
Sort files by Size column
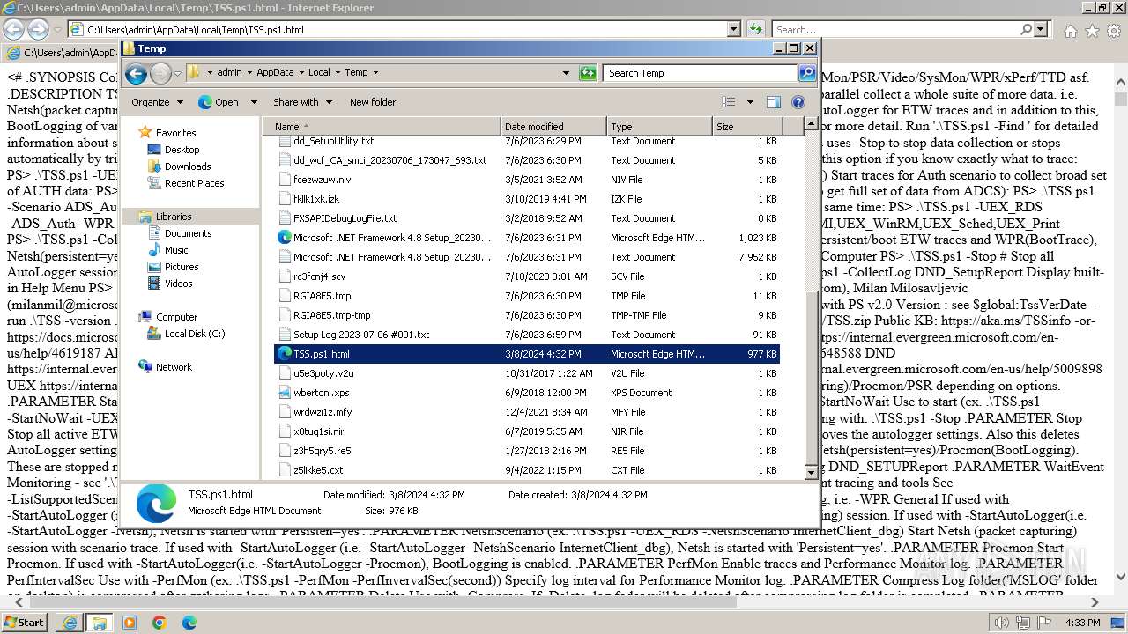746,127
